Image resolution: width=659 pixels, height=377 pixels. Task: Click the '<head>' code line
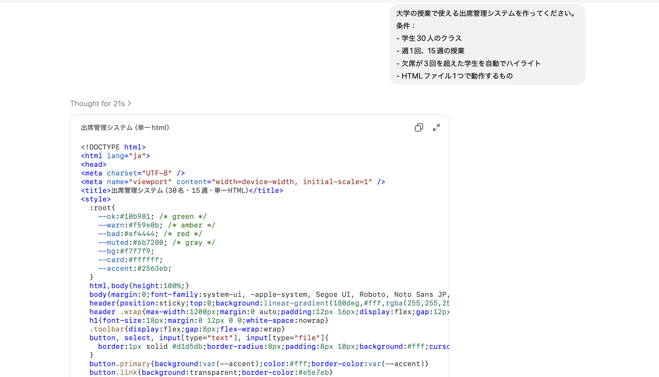[94, 164]
